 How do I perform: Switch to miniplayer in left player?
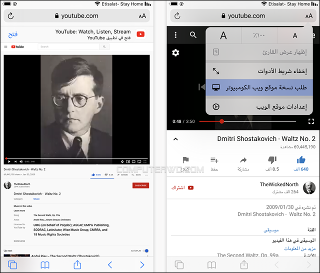pyautogui.click(x=128, y=162)
